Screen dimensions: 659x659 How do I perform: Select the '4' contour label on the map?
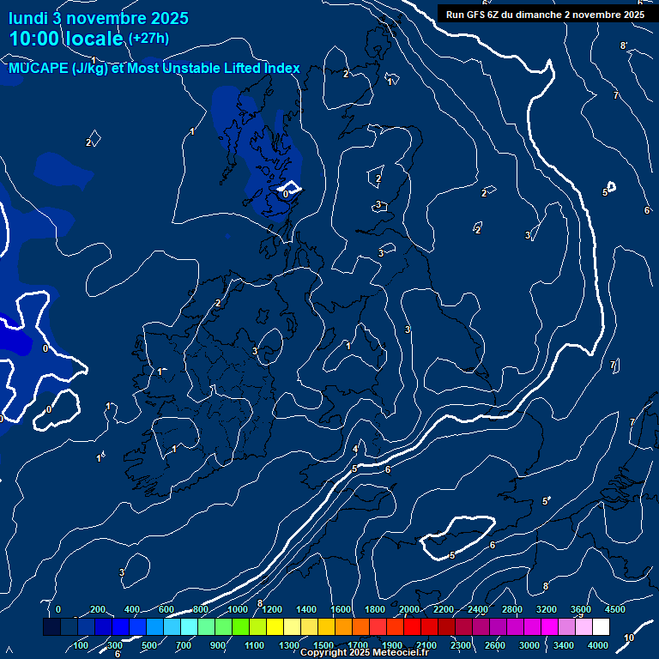click(x=355, y=450)
